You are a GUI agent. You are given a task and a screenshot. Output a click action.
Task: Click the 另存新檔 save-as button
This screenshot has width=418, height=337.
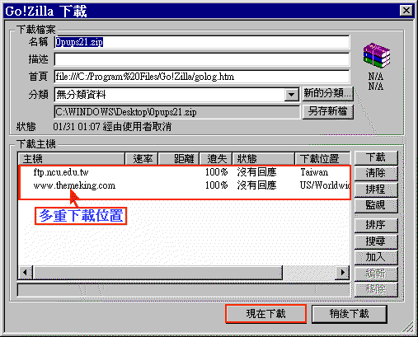pos(327,111)
